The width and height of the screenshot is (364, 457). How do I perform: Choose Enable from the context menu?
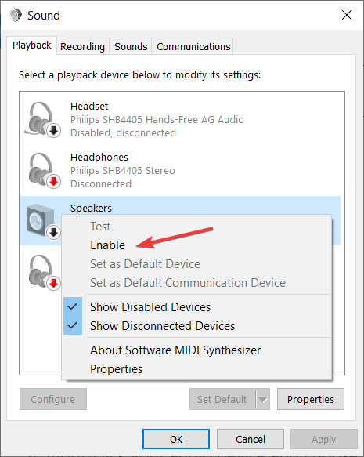[x=107, y=245]
